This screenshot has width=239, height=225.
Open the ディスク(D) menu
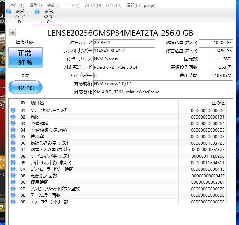(92, 5)
